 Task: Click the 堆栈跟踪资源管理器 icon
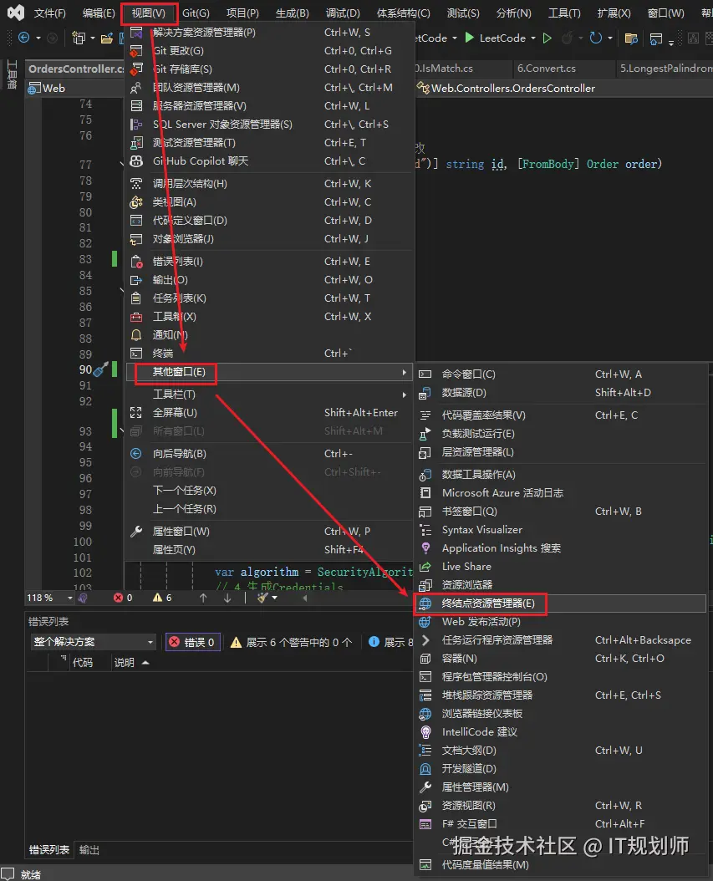(425, 695)
